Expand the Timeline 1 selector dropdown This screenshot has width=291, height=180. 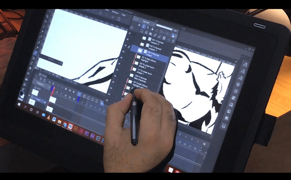pos(50,87)
